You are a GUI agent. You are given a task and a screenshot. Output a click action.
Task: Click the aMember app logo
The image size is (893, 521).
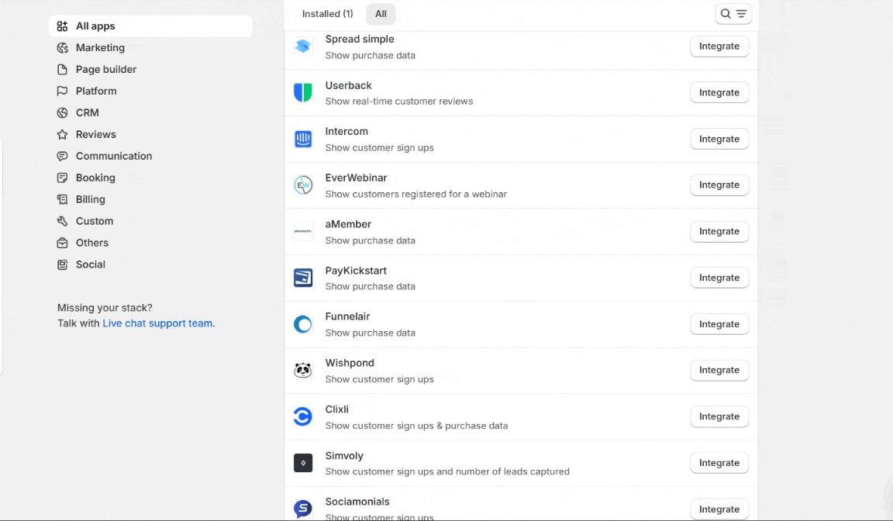pyautogui.click(x=303, y=231)
